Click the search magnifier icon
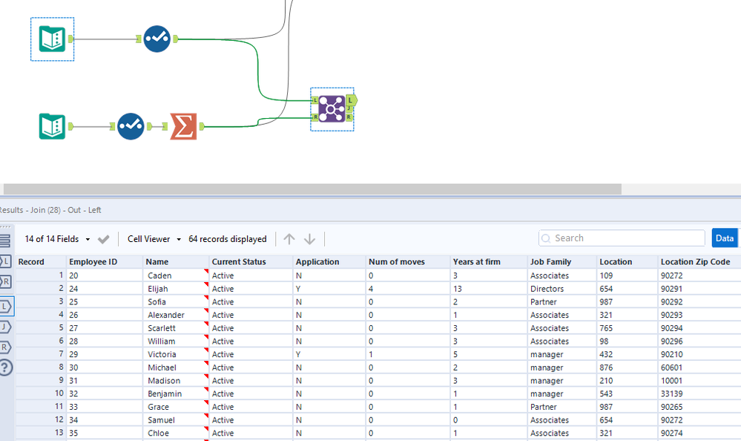Viewport: 741px width, 441px height. pos(546,238)
